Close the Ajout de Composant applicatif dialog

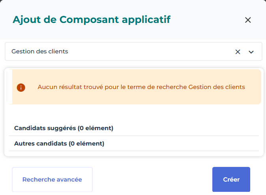coord(248,20)
